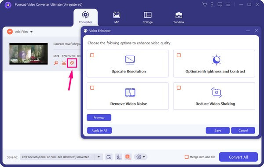Minimize the Video Enhancer dialog
Viewport: 264px width, 167px height.
248,31
